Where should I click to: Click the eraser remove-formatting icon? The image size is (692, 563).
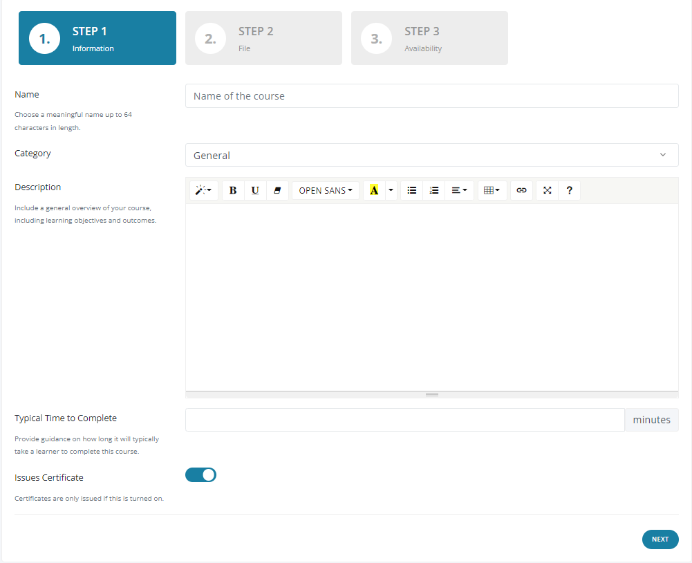(277, 190)
